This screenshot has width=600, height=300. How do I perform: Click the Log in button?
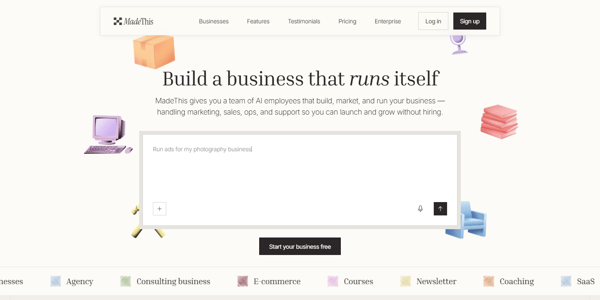[433, 21]
